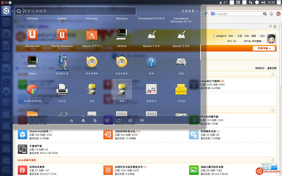
Task: Open Firefox from the launcher
Action: tap(6, 34)
